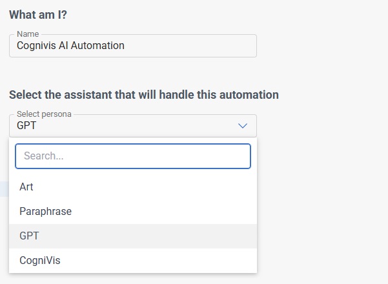The width and height of the screenshot is (388, 284).
Task: Click the "What am I?" heading
Action: tap(38, 15)
